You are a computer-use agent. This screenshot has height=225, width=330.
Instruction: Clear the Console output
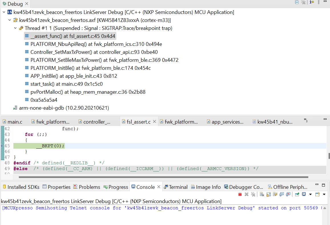[x=262, y=194]
